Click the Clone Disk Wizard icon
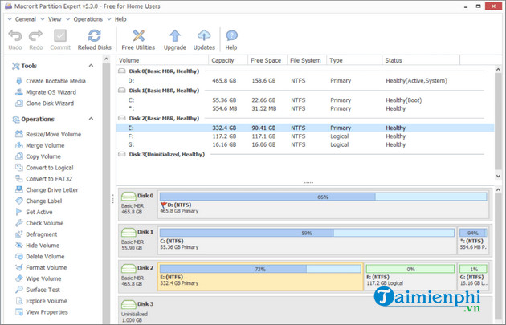Screen dimensions: 506x325 (x=19, y=104)
